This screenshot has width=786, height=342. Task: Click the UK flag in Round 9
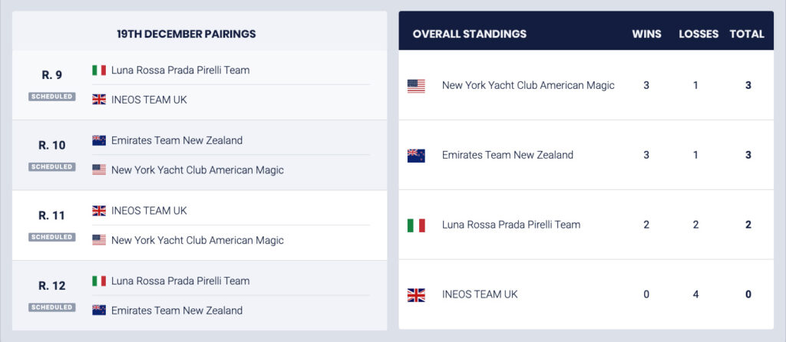(99, 100)
